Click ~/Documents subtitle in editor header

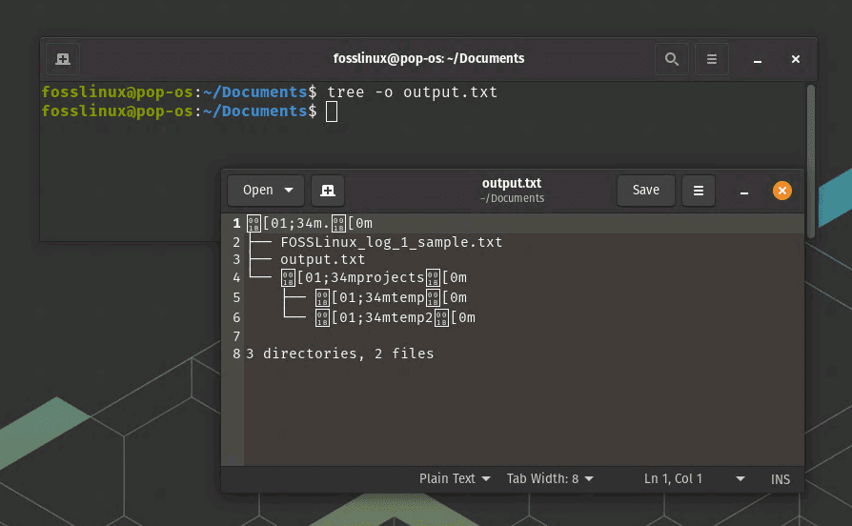[512, 198]
